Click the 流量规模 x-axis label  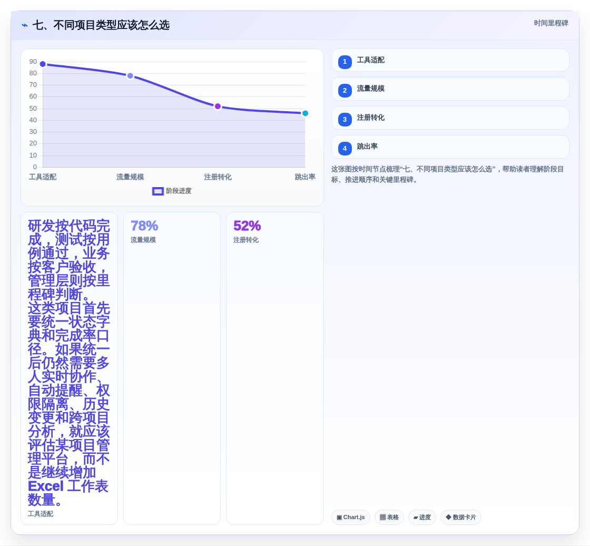(130, 177)
